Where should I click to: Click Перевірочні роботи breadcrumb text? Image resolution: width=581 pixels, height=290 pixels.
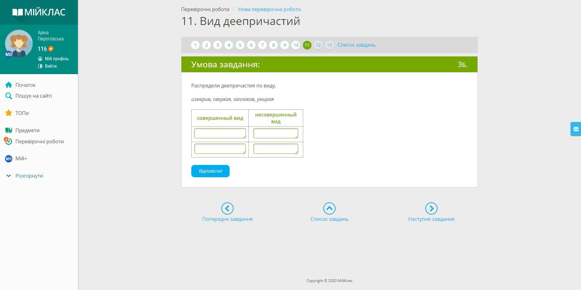point(205,9)
